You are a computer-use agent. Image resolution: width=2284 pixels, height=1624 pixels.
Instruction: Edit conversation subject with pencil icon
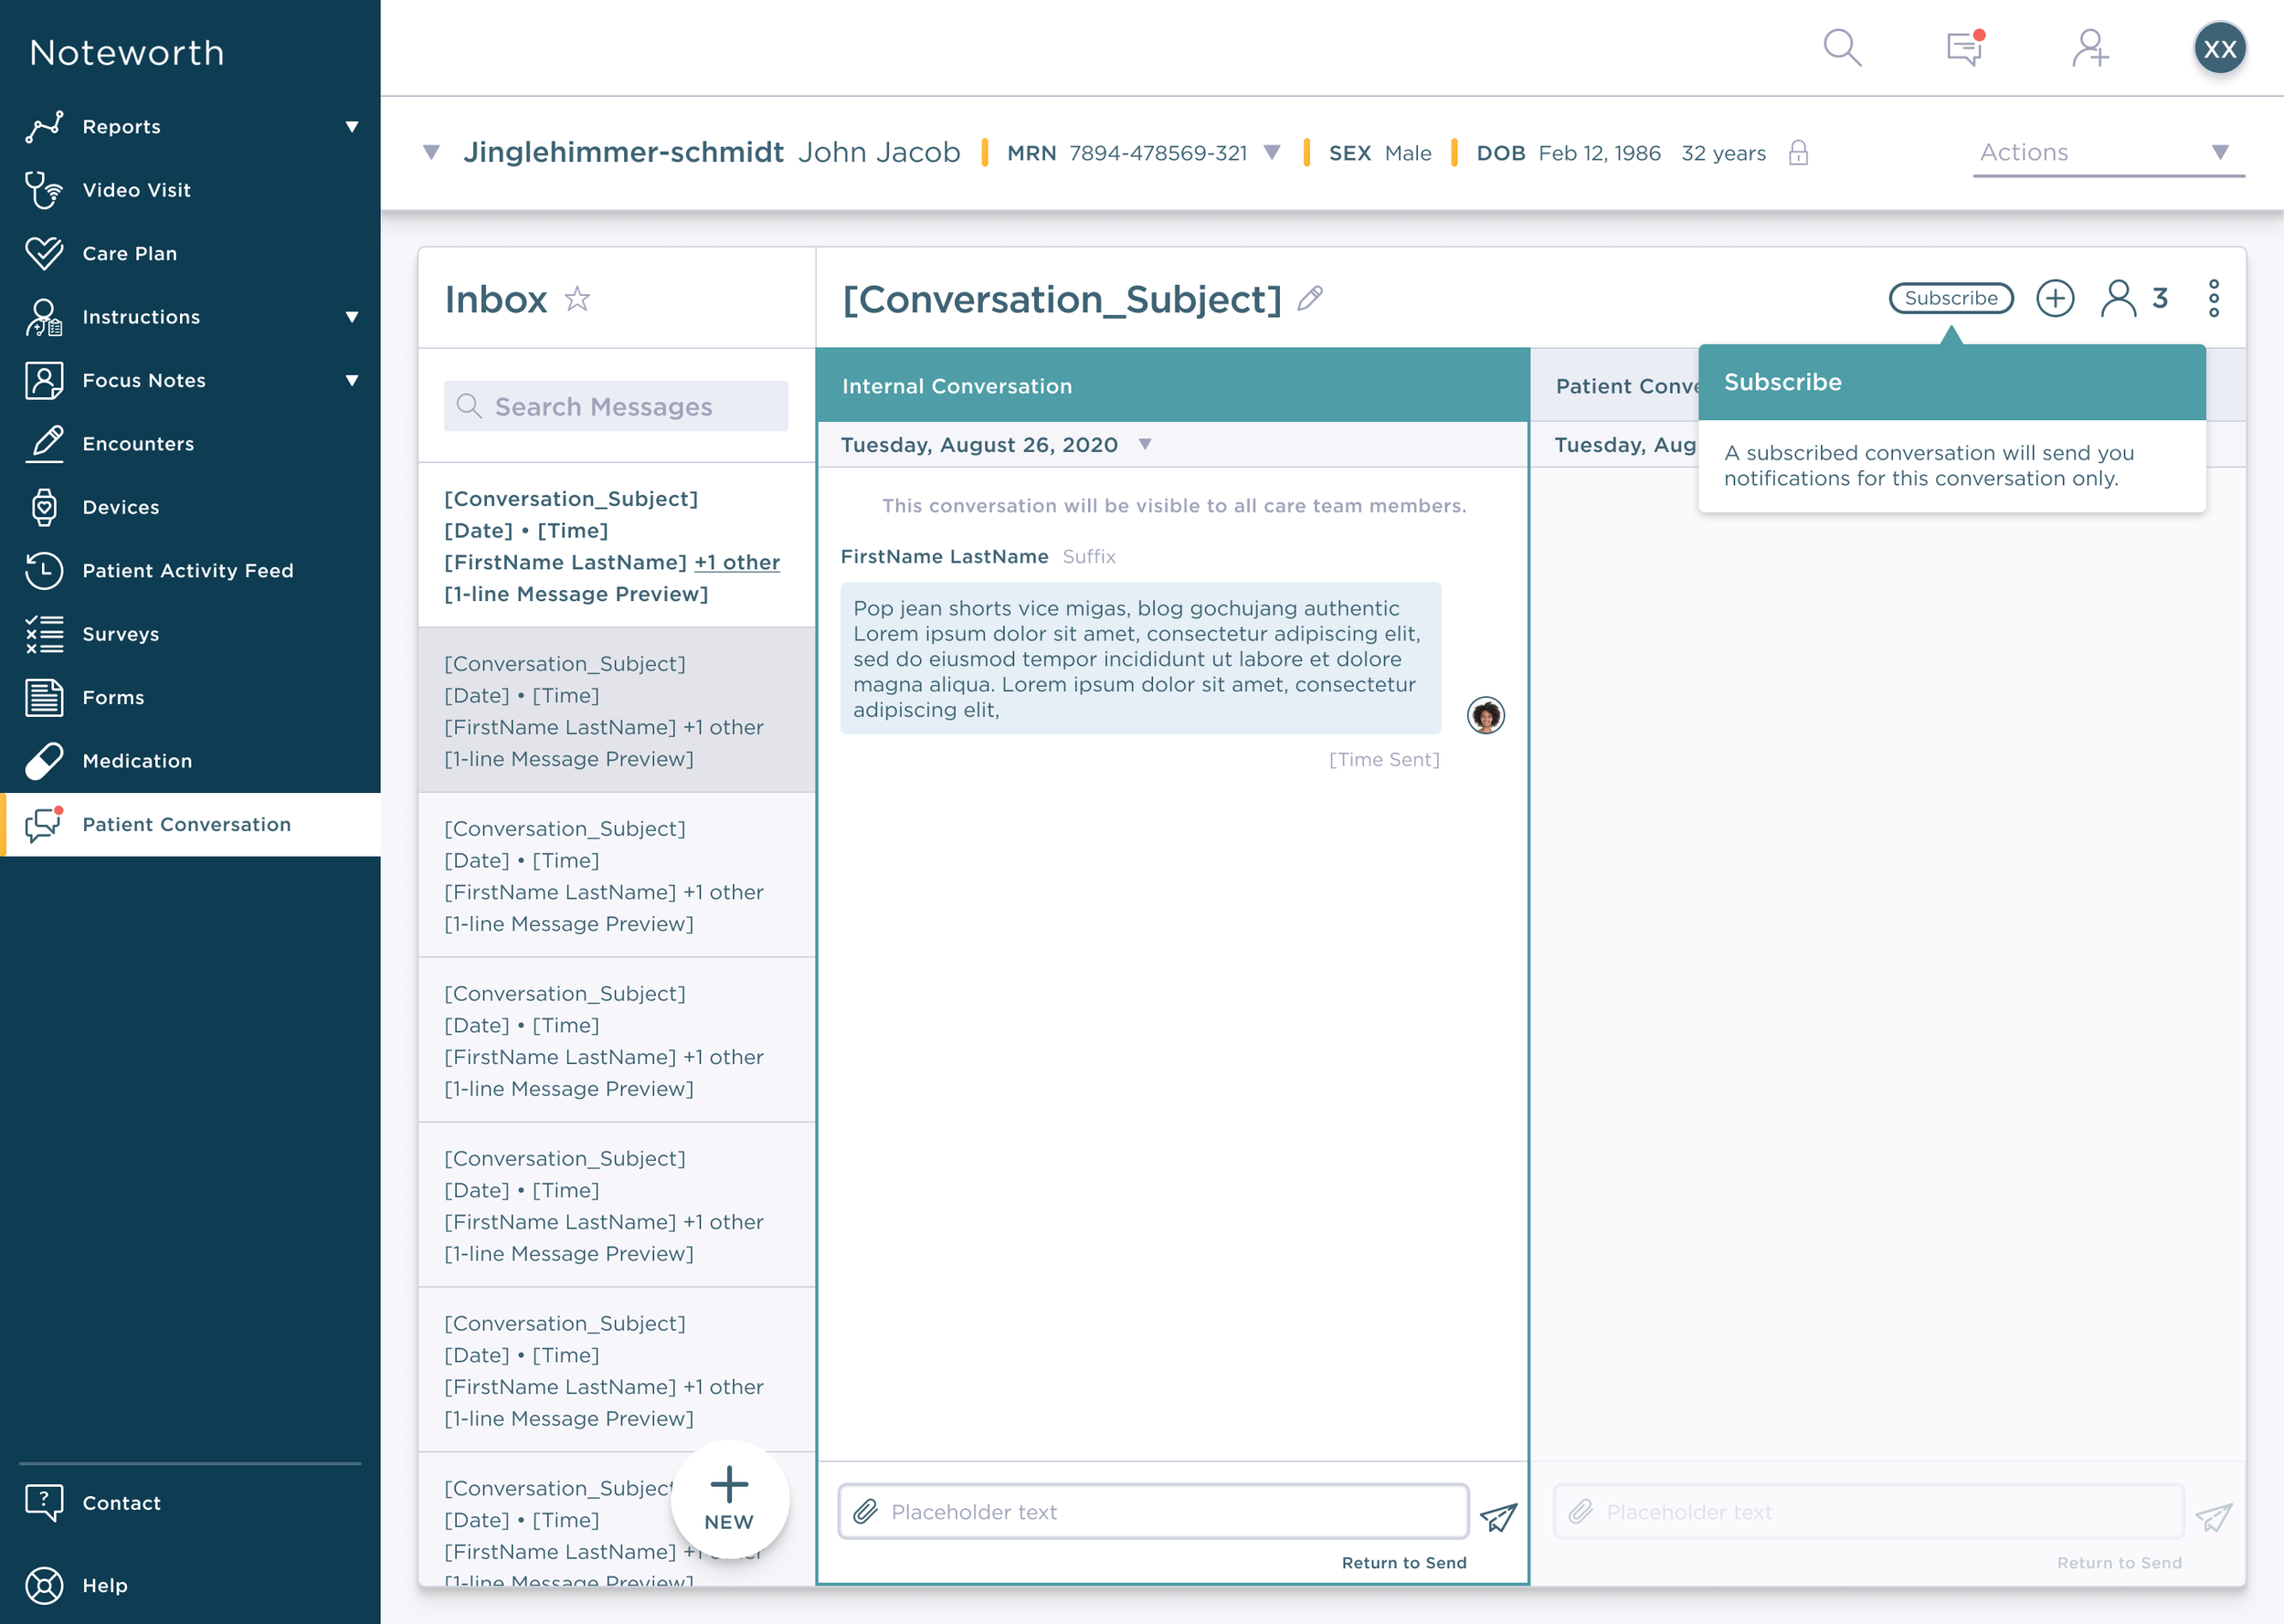[1310, 298]
